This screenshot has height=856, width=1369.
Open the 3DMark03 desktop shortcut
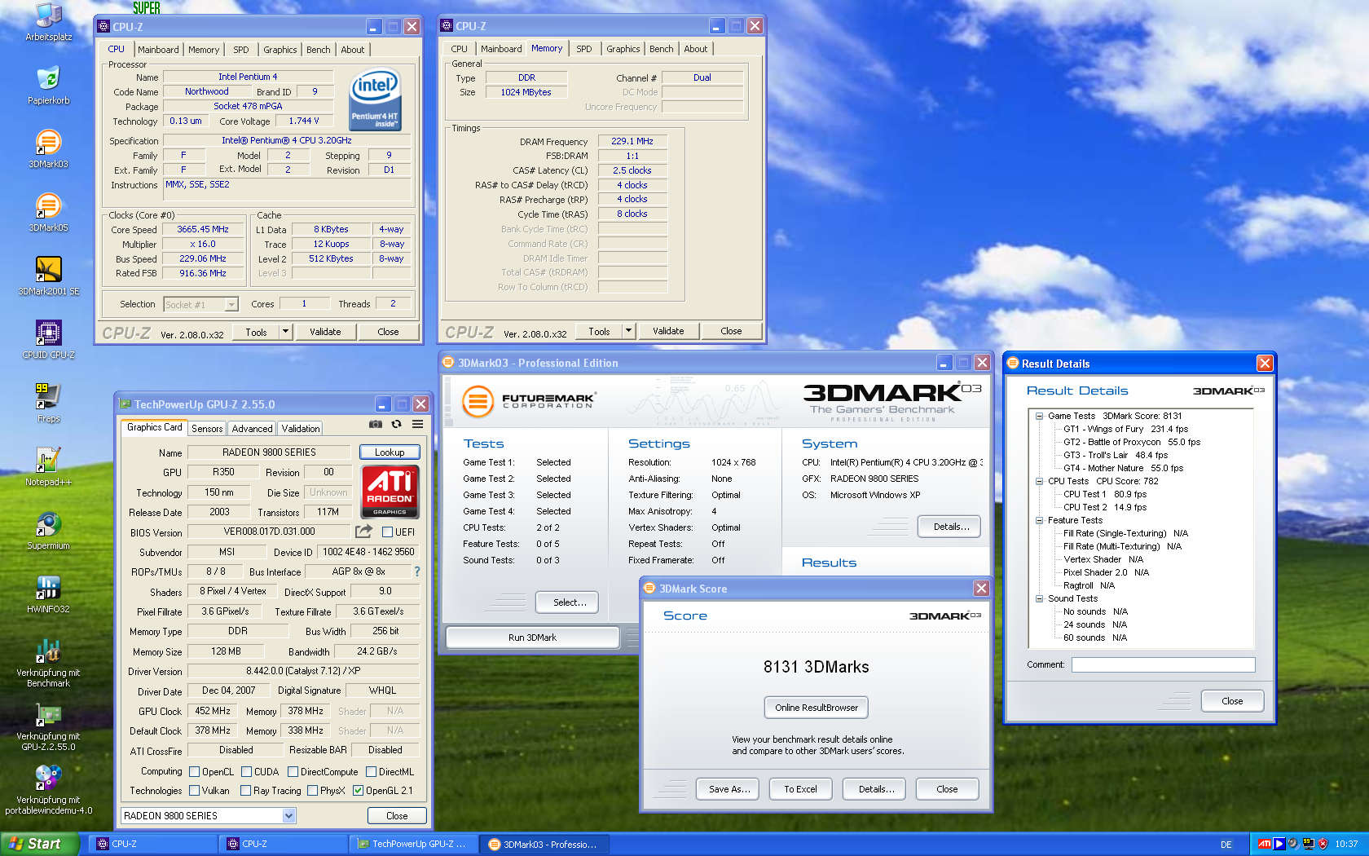coord(48,149)
